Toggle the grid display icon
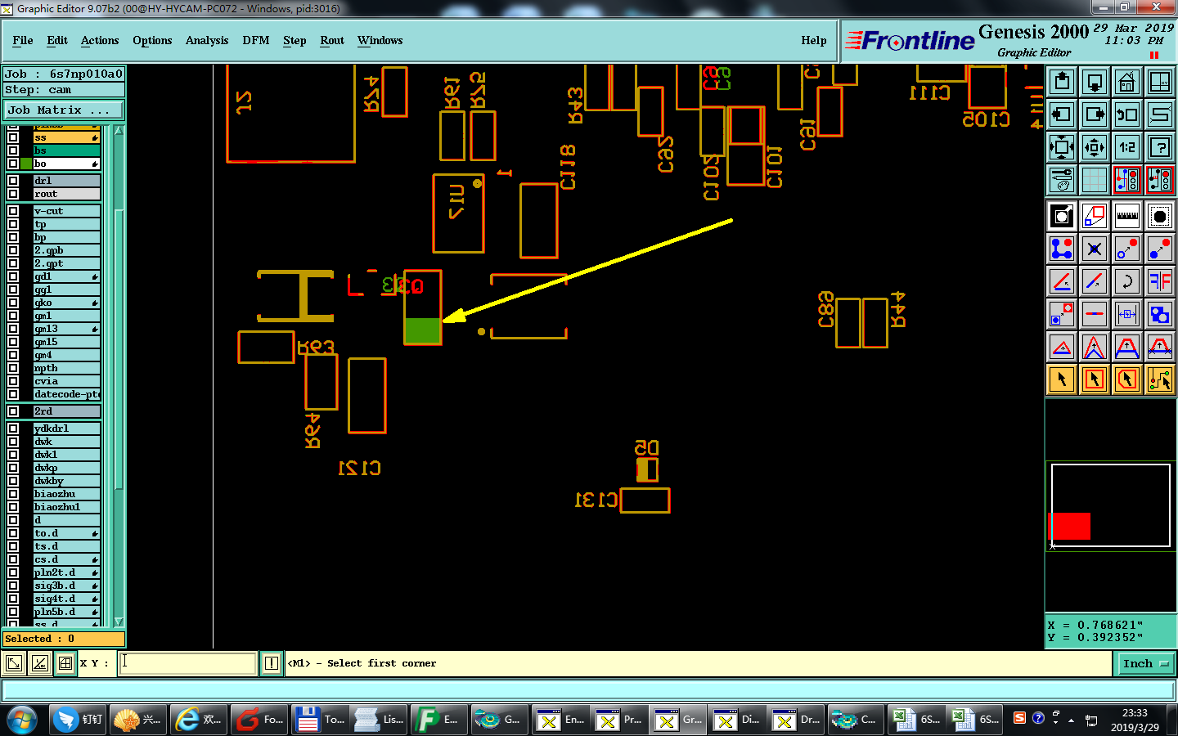The height and width of the screenshot is (736, 1178). pos(1095,180)
